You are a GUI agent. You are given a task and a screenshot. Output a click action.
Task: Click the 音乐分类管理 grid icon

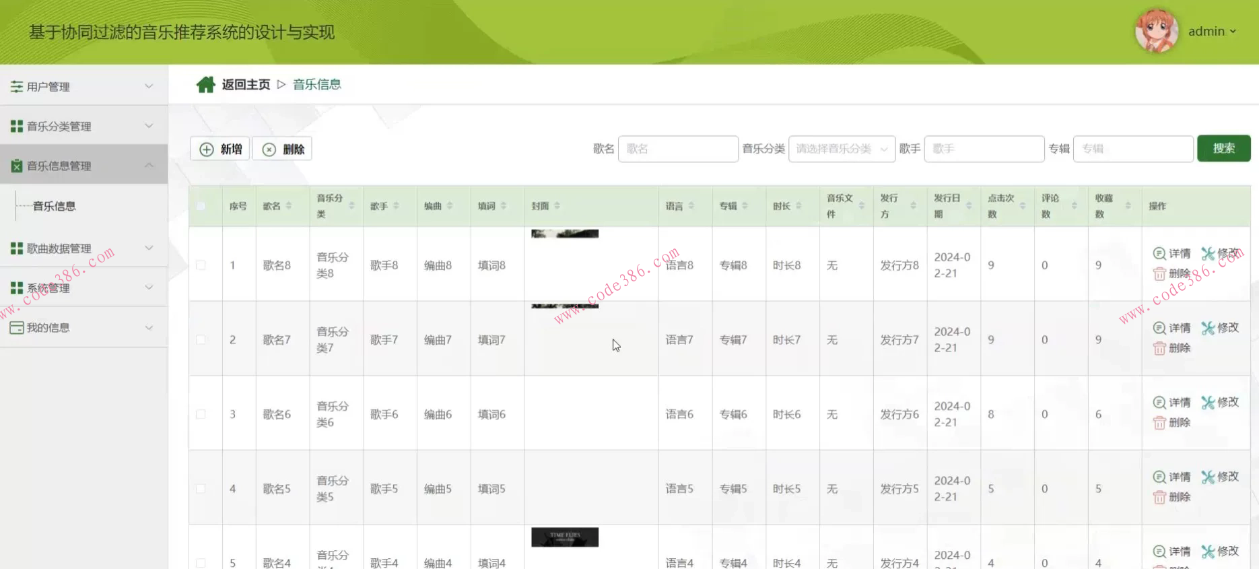click(17, 126)
